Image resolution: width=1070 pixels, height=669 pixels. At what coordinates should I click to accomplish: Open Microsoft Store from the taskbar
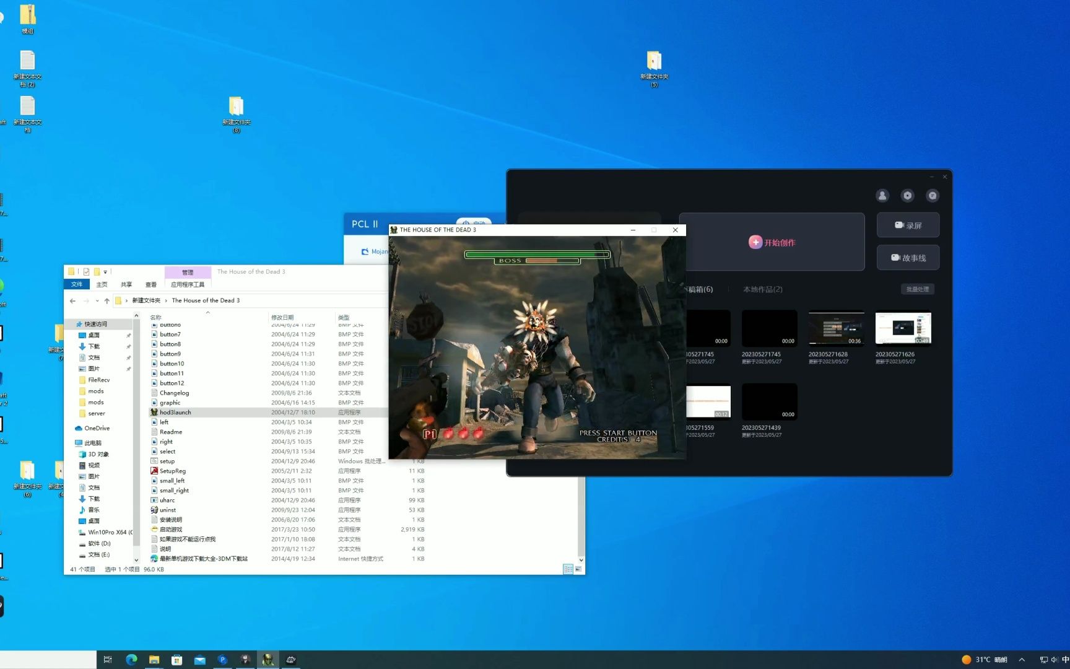[x=177, y=660]
